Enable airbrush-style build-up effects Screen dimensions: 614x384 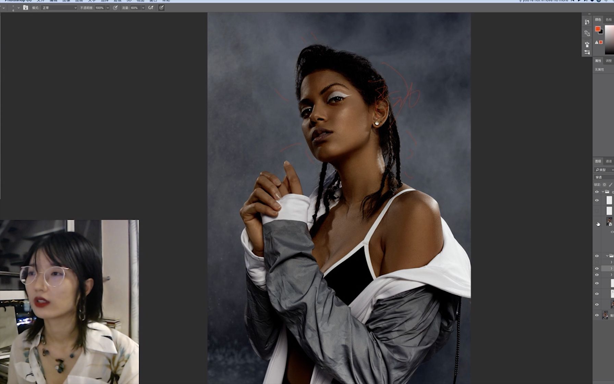coord(151,8)
